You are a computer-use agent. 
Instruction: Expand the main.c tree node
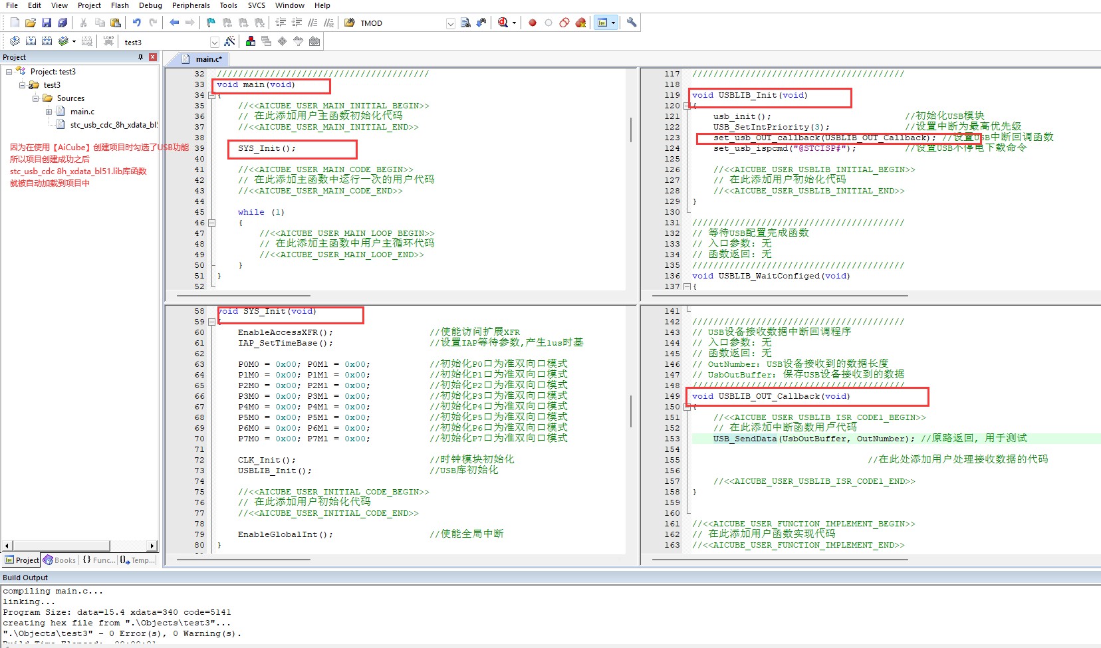49,112
